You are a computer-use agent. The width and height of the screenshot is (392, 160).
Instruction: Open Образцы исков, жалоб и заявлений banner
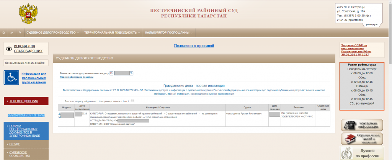tap(362, 139)
